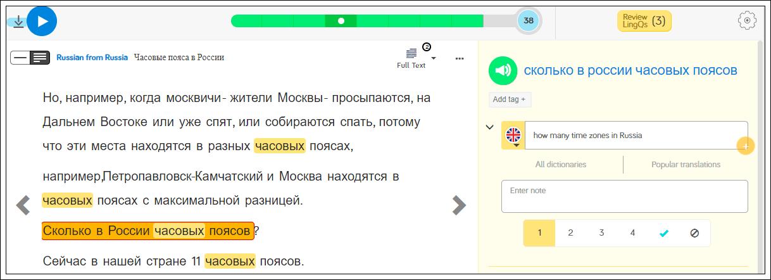Play pronunciation of the selected phrase
771x280 pixels.
pos(503,70)
